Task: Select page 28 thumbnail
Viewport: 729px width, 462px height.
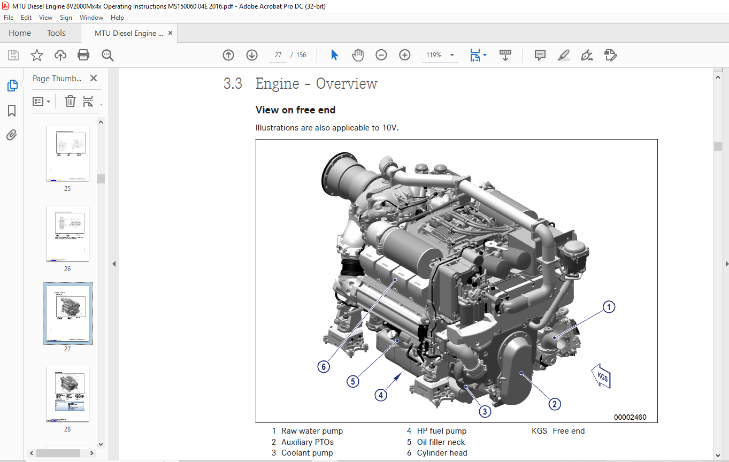Action: pyautogui.click(x=67, y=394)
